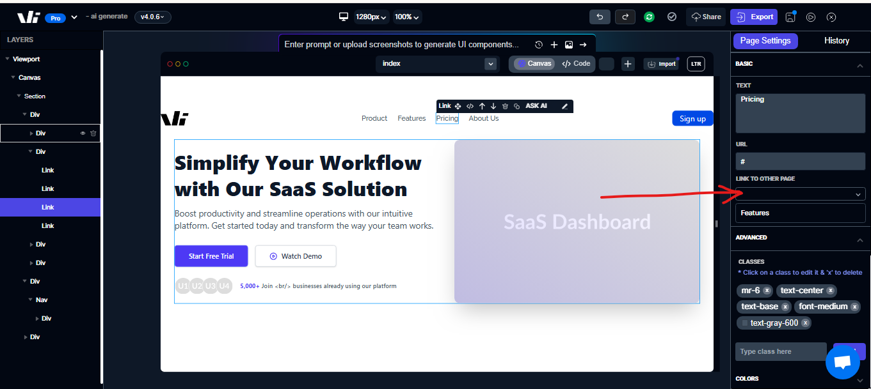Upload a screenshot via the image icon

click(568, 45)
